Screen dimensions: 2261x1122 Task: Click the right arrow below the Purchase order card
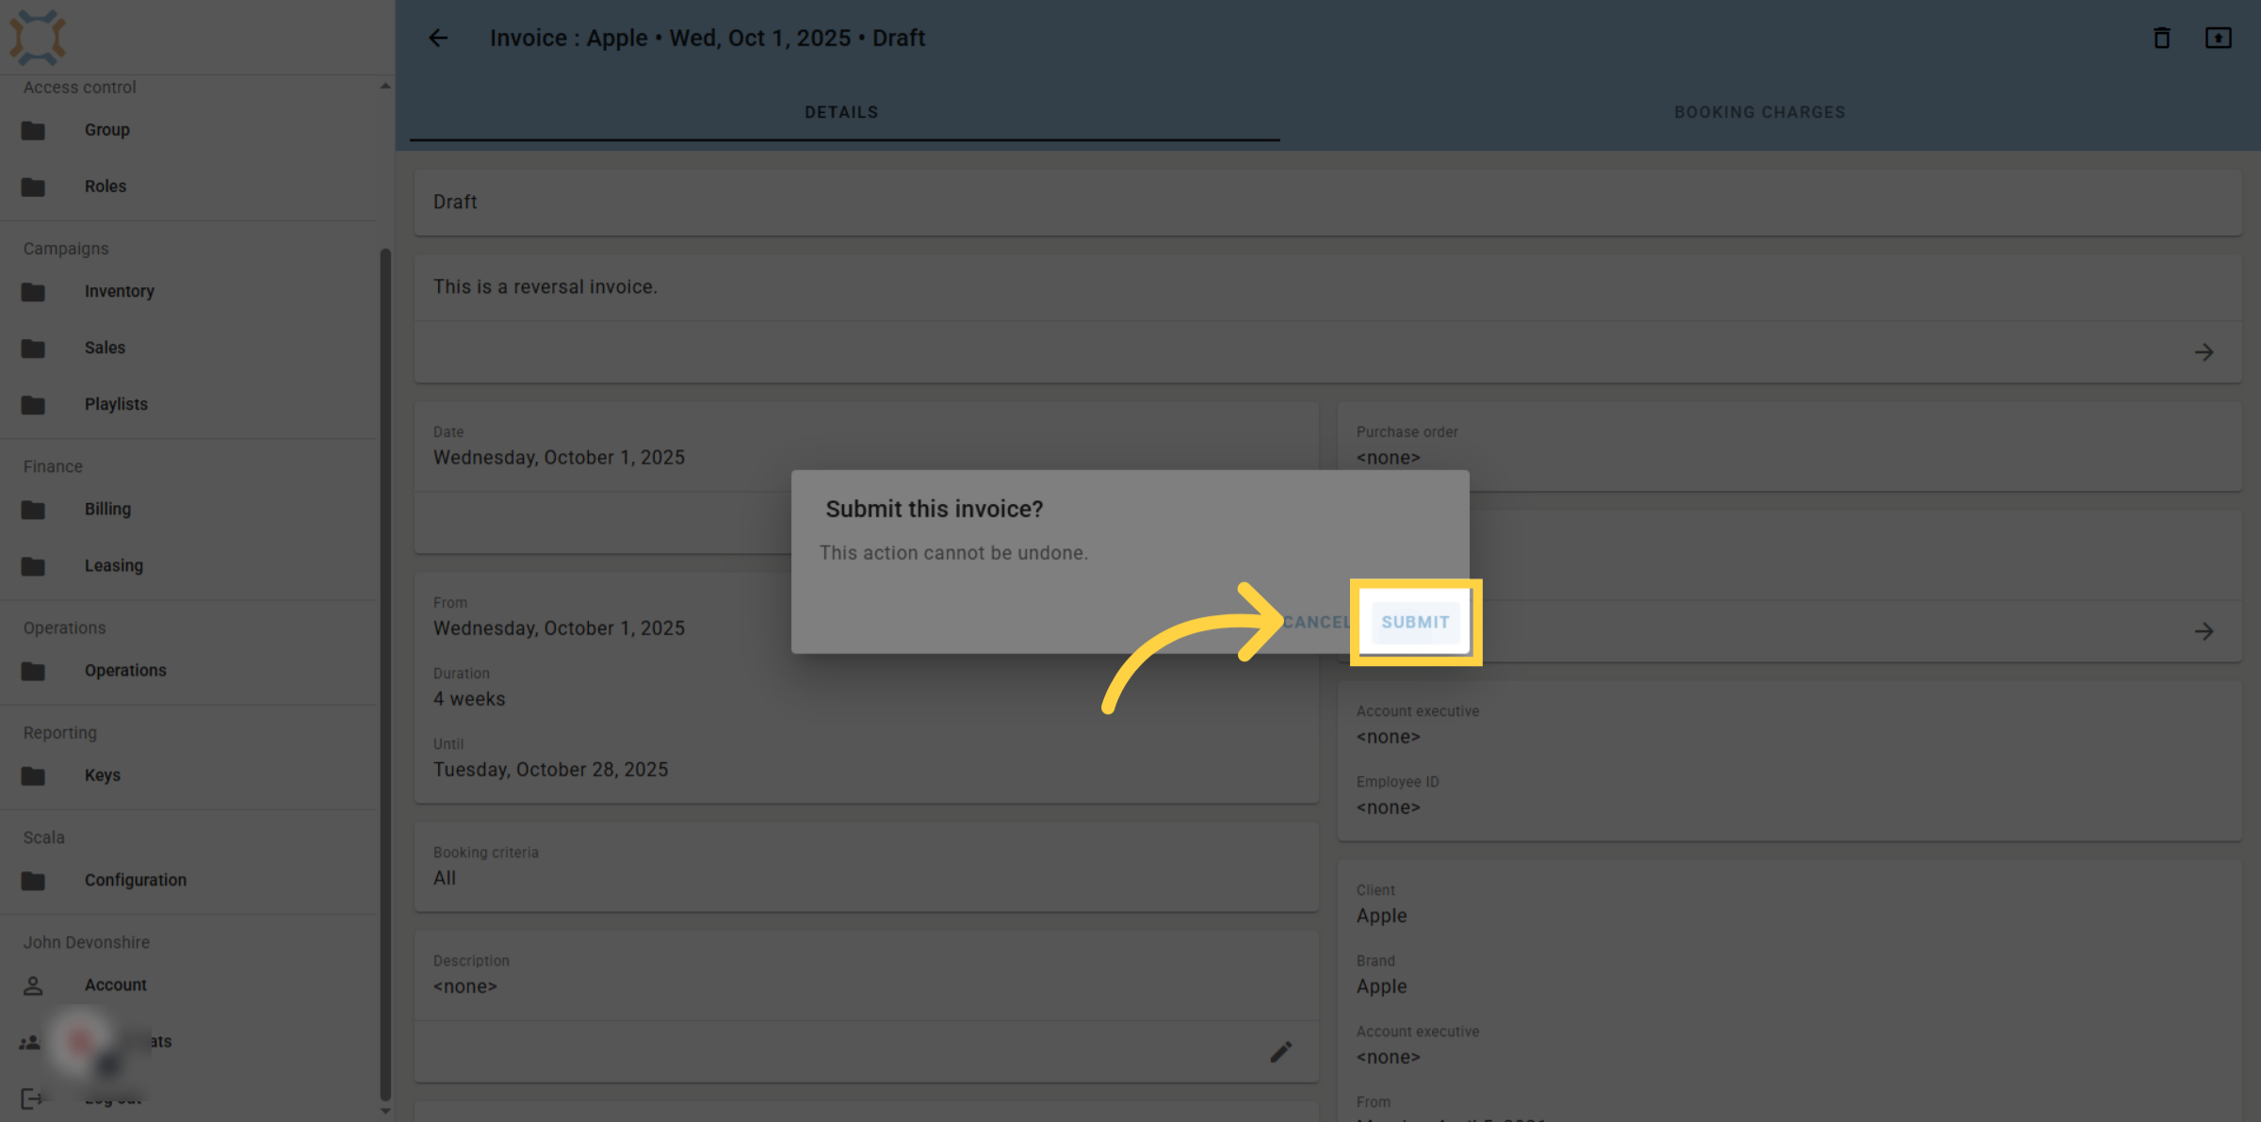click(2204, 631)
